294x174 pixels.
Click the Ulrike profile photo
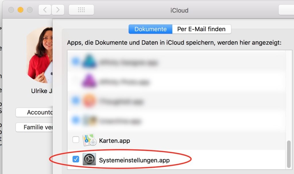[x=40, y=55]
